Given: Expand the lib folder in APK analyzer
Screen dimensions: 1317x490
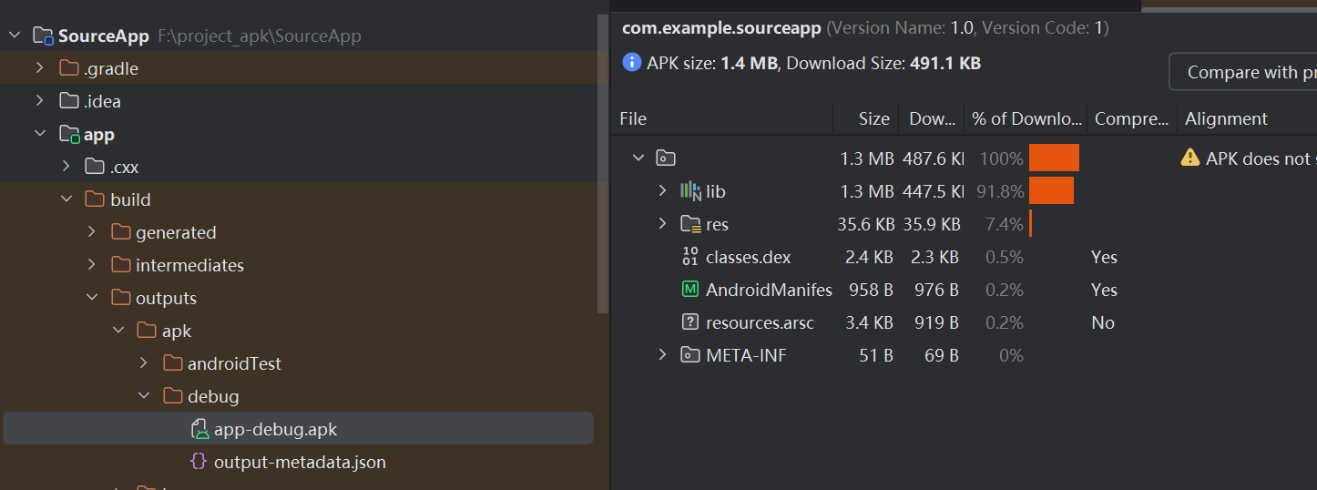Looking at the screenshot, I should tap(662, 191).
